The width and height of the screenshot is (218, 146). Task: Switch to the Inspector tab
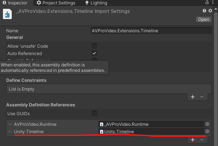pos(15,3)
